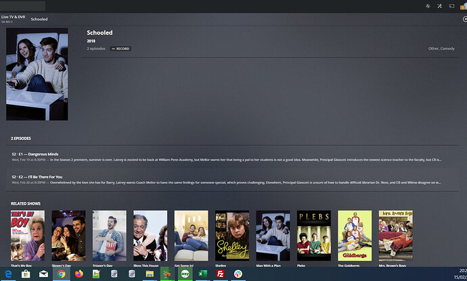The height and width of the screenshot is (281, 467).
Task: Launch Firefox from the taskbar
Action: [x=79, y=274]
